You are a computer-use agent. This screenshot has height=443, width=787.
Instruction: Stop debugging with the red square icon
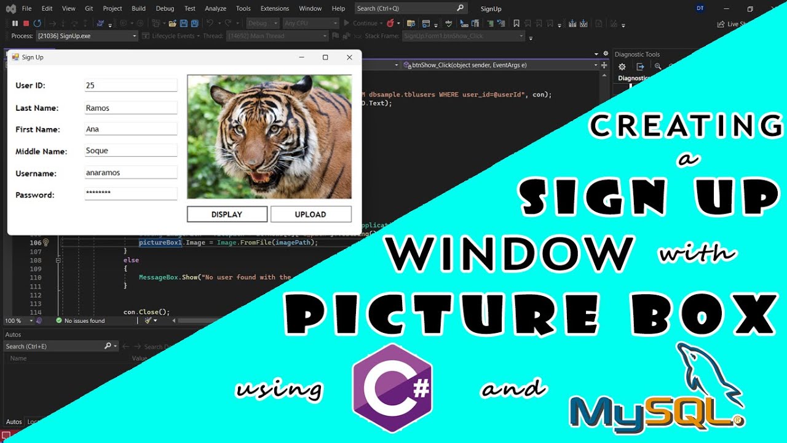(x=26, y=23)
